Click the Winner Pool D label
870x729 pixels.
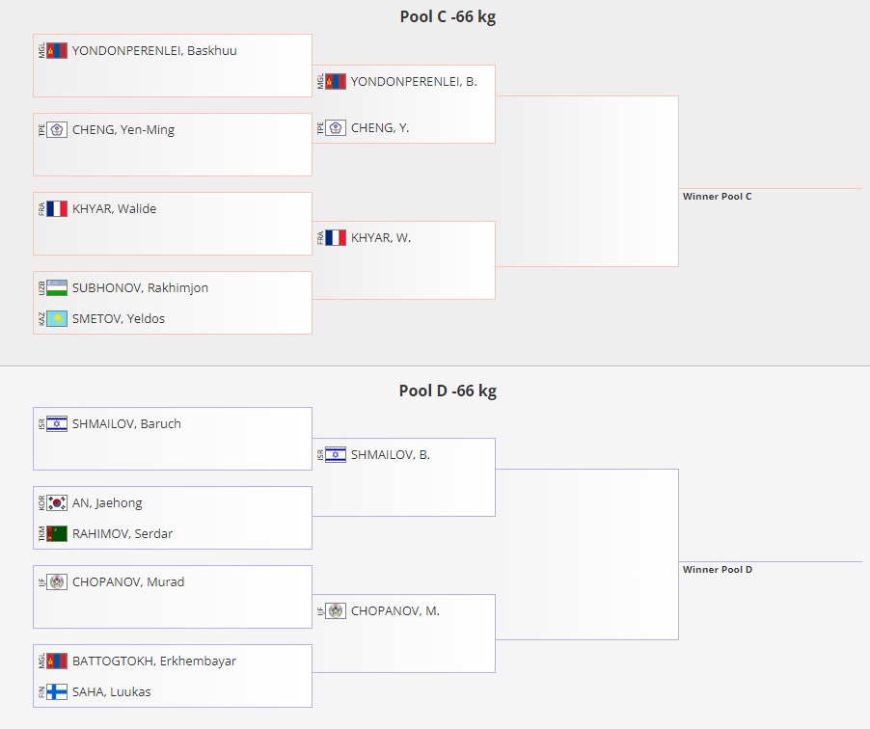(718, 570)
